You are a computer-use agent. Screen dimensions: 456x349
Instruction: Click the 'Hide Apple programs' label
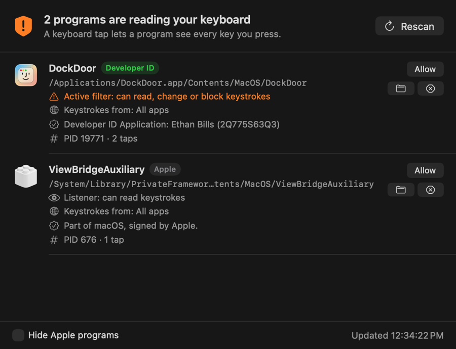tap(73, 335)
